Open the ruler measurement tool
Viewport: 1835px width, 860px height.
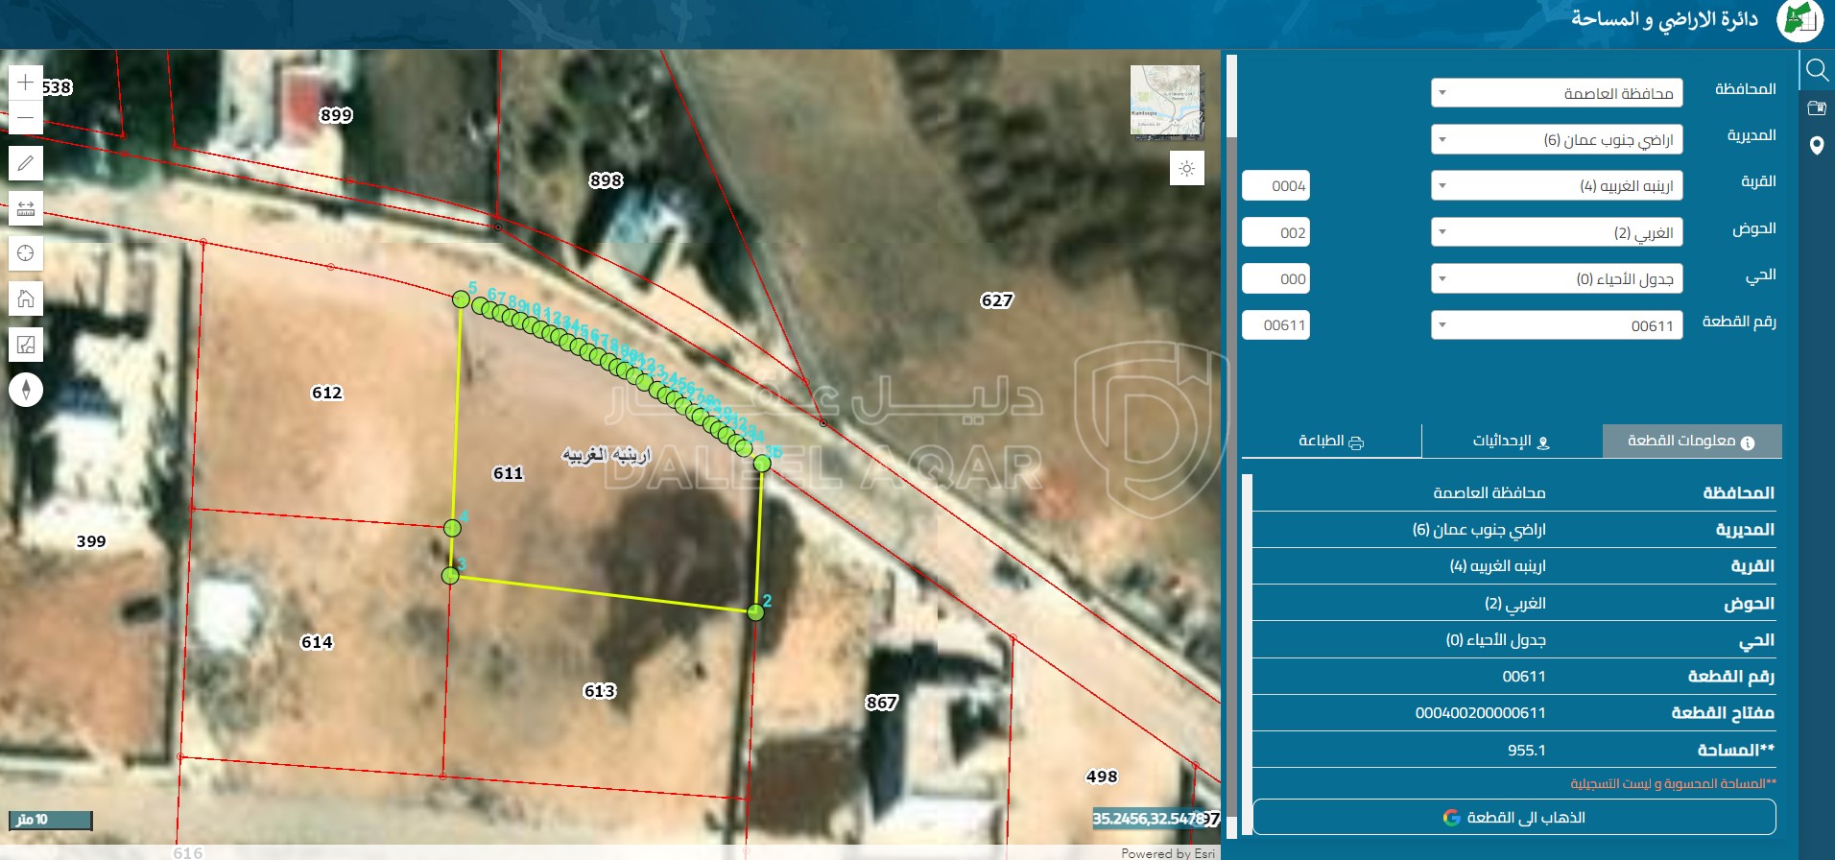pyautogui.click(x=26, y=208)
